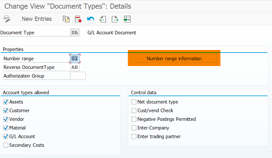Click the Other Entry icon in the toolbar
The width and height of the screenshot is (272, 158).
coord(127,19)
